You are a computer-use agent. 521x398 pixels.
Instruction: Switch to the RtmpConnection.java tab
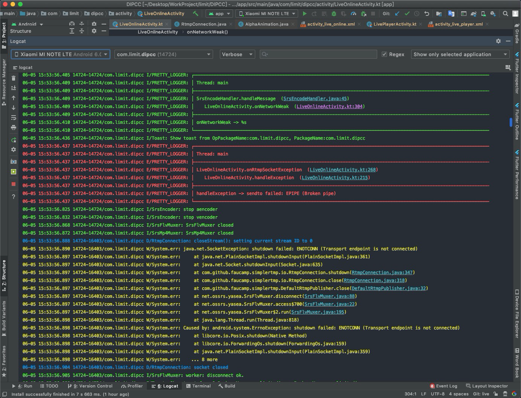pos(204,24)
